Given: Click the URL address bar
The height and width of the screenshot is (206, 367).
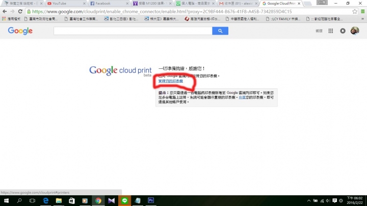Looking at the screenshot, I should coord(187,11).
